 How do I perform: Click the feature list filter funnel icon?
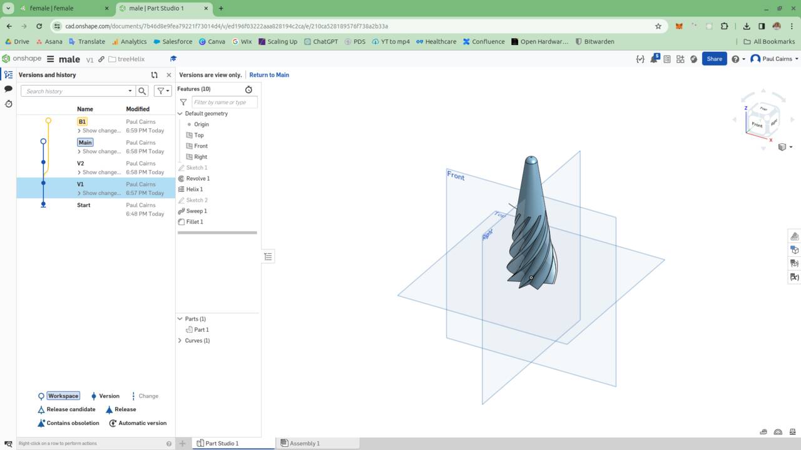[183, 102]
